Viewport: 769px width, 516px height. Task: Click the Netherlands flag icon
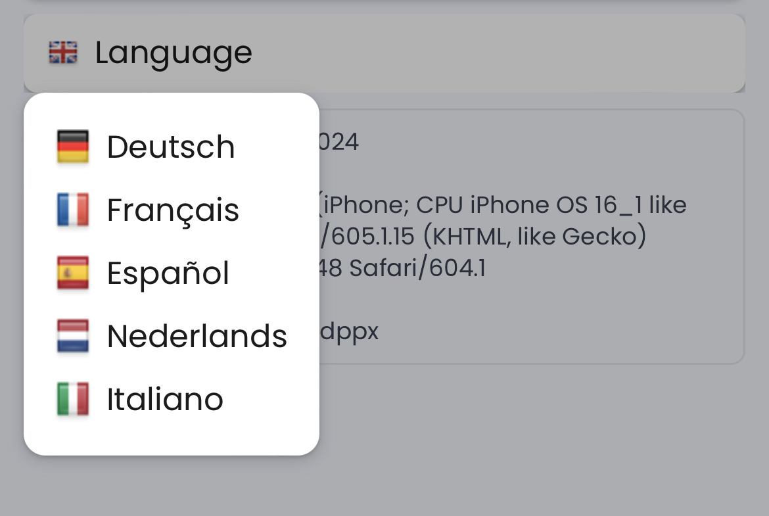[72, 337]
